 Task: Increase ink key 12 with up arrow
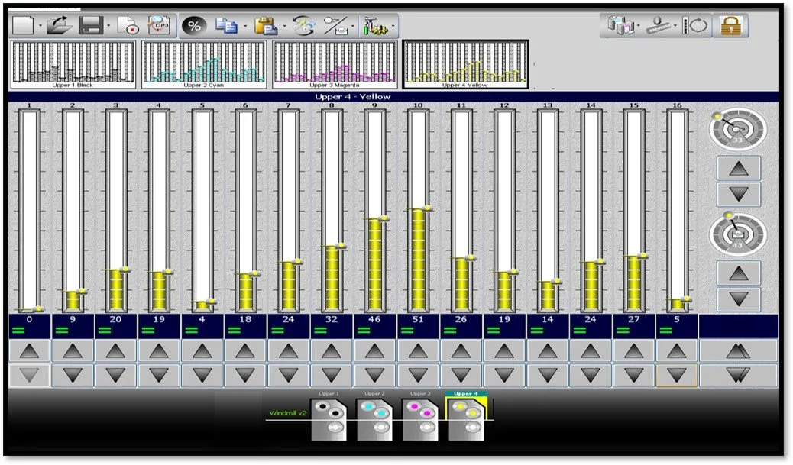(x=504, y=350)
